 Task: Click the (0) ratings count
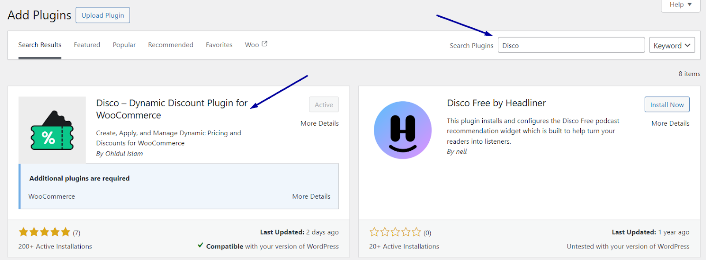pos(427,233)
